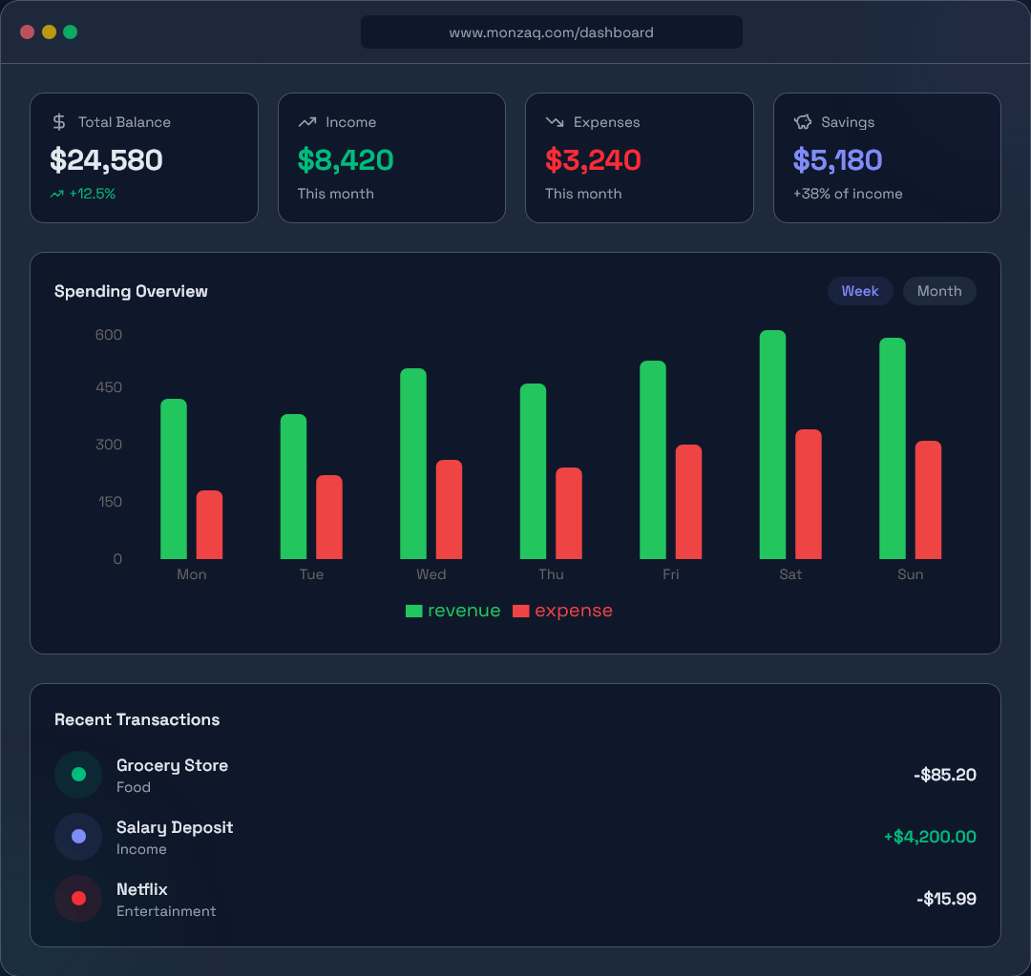This screenshot has width=1031, height=976.
Task: Click the downward arrow icon beside Expenses
Action: pos(554,121)
